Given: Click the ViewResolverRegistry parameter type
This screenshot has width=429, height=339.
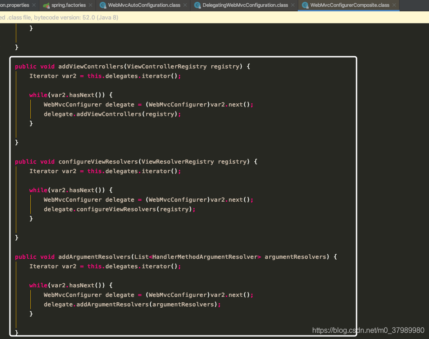Looking at the screenshot, I should pos(178,162).
